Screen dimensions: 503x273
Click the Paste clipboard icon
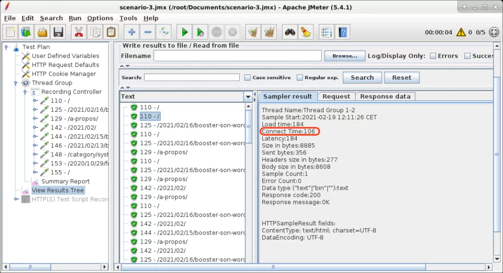tap(111, 32)
